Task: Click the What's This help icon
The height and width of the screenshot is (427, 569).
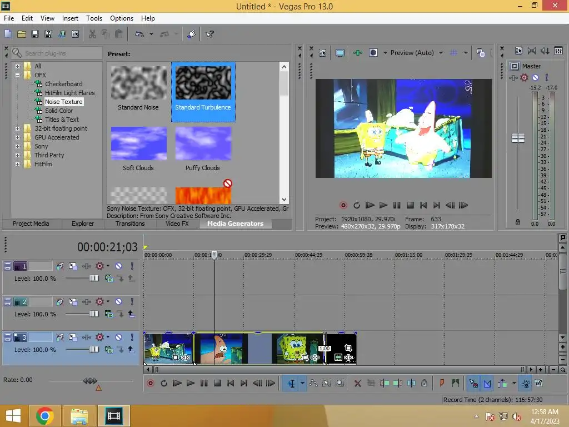Action: pyautogui.click(x=209, y=34)
